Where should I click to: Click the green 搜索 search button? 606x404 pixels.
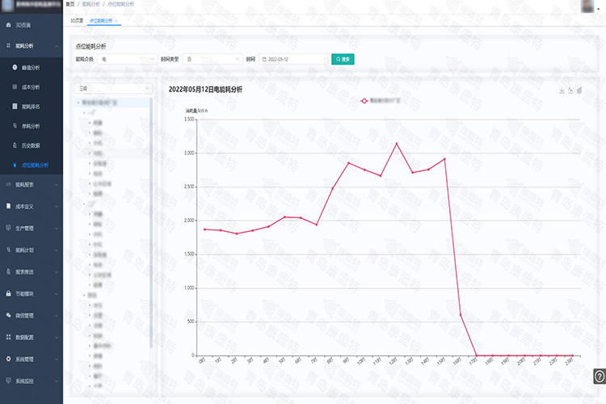[343, 59]
